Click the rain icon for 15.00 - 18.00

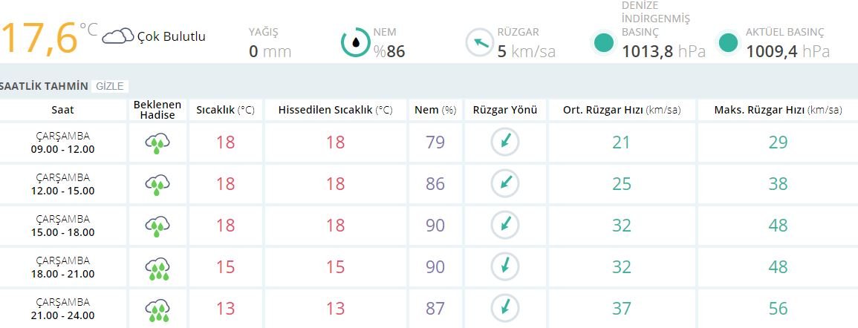tap(158, 226)
